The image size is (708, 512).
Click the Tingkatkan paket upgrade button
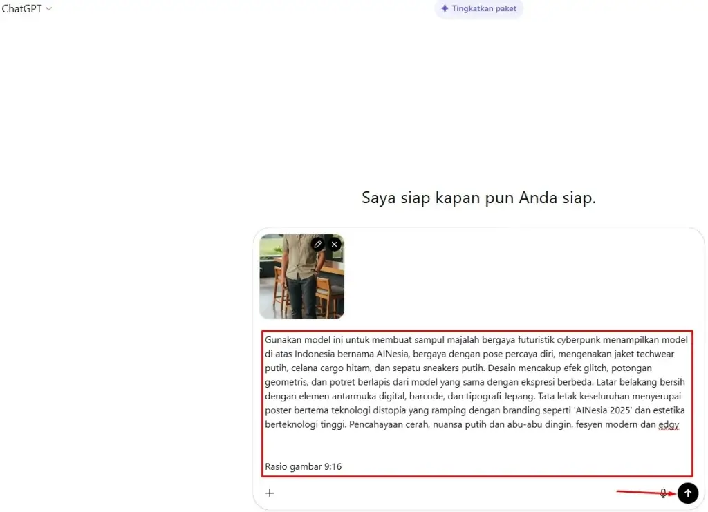pos(478,9)
